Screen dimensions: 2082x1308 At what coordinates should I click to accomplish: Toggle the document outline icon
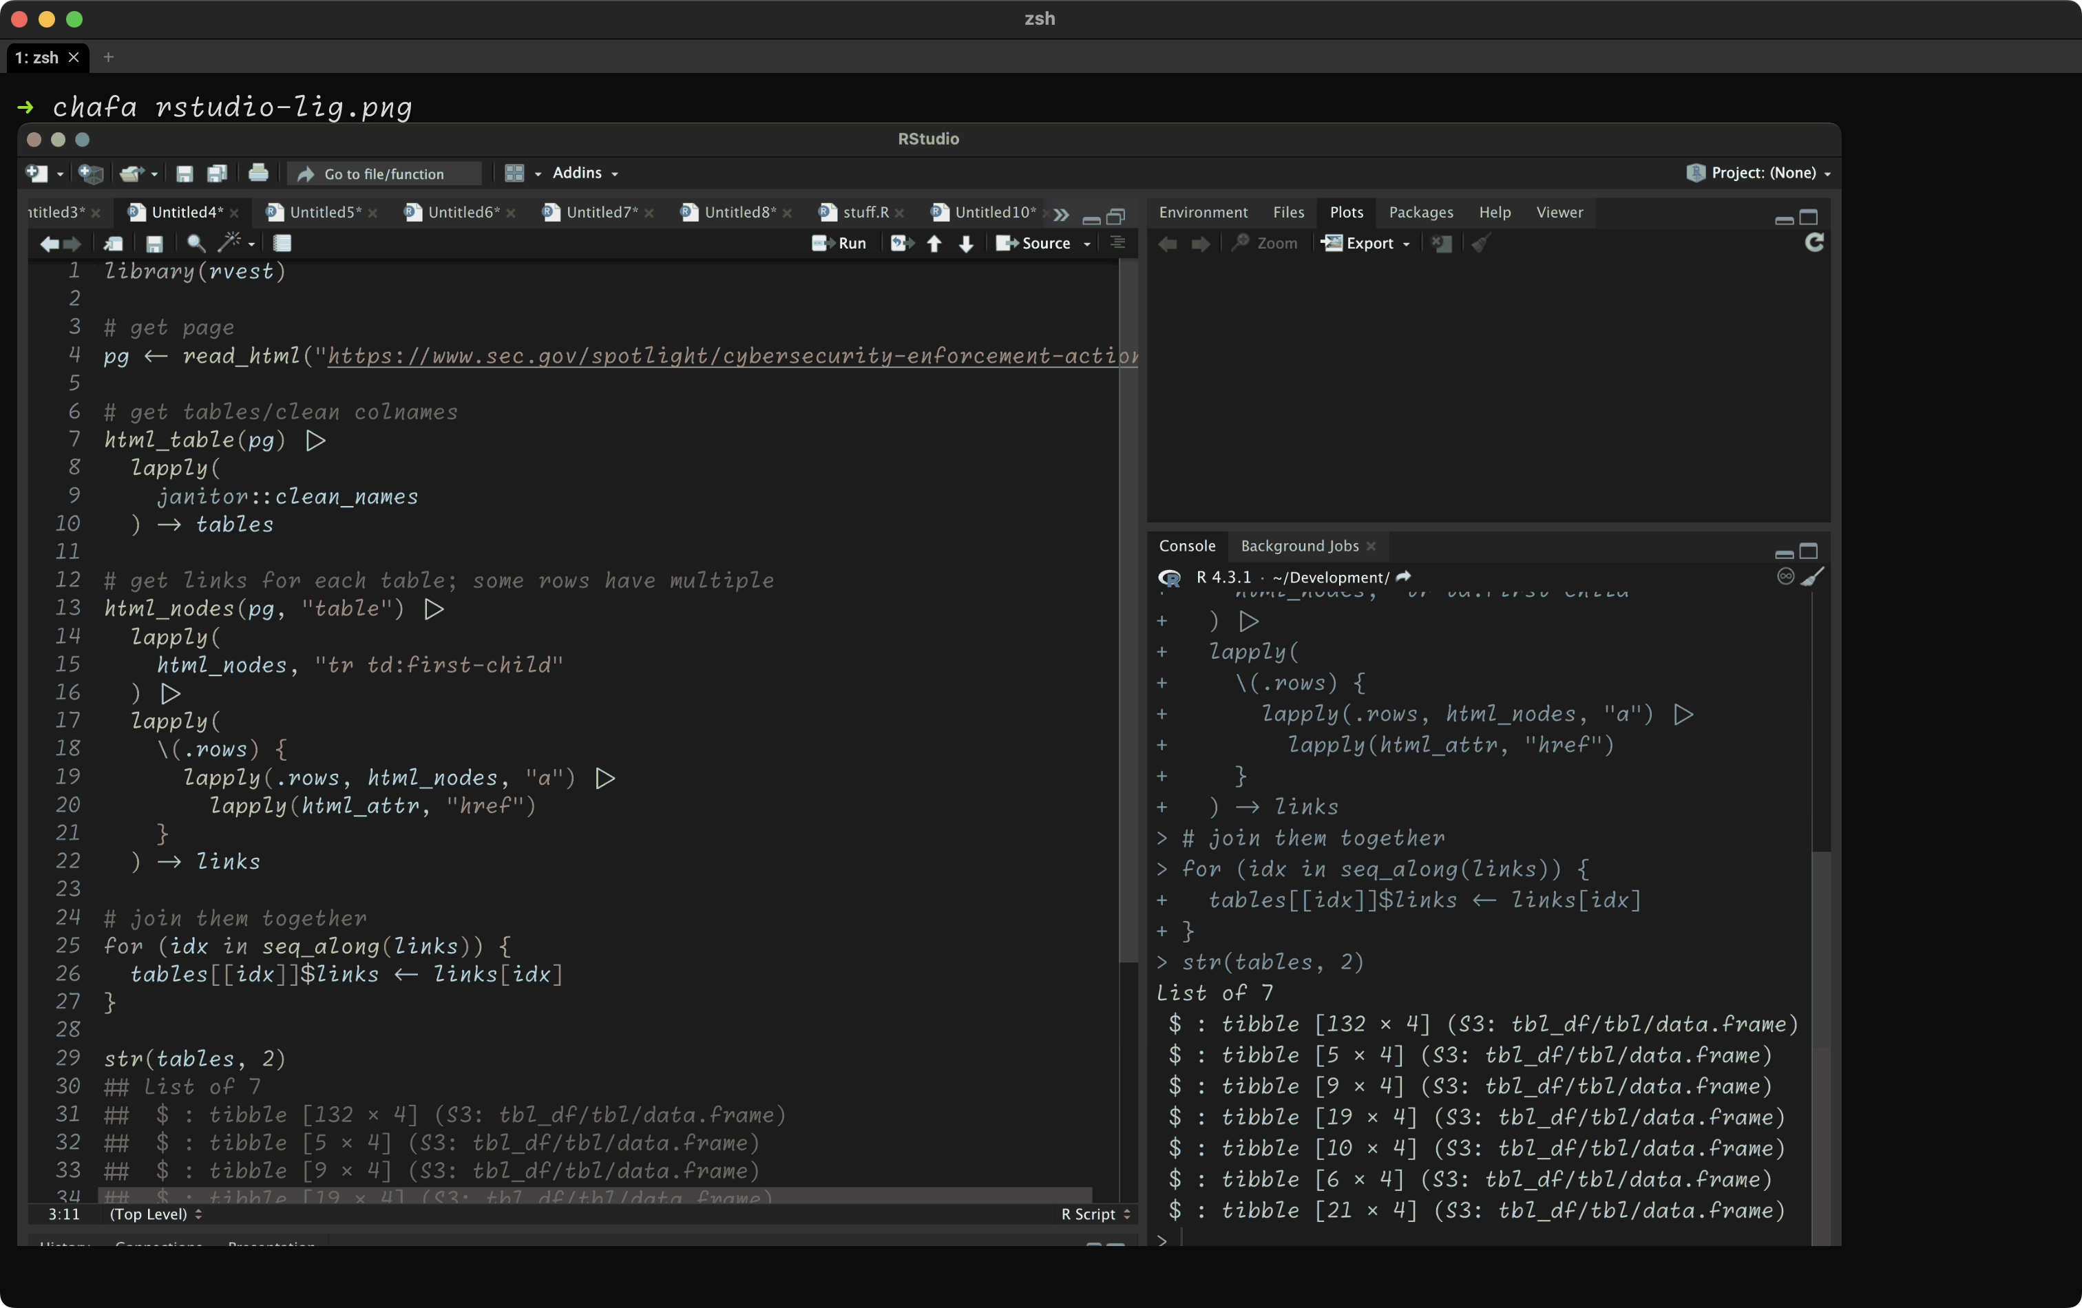point(1117,243)
